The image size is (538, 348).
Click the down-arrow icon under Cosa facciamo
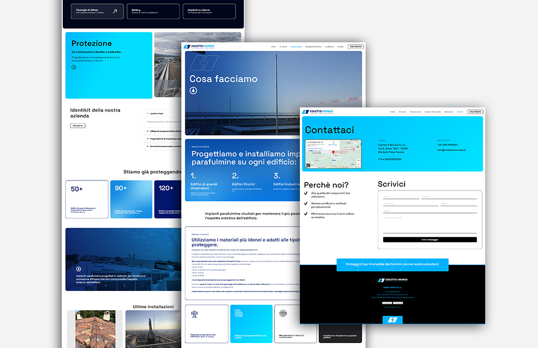[193, 90]
